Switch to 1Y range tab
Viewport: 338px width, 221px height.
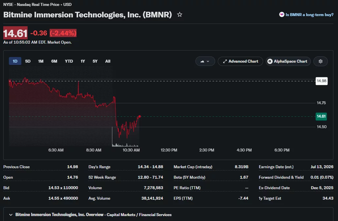(x=83, y=61)
